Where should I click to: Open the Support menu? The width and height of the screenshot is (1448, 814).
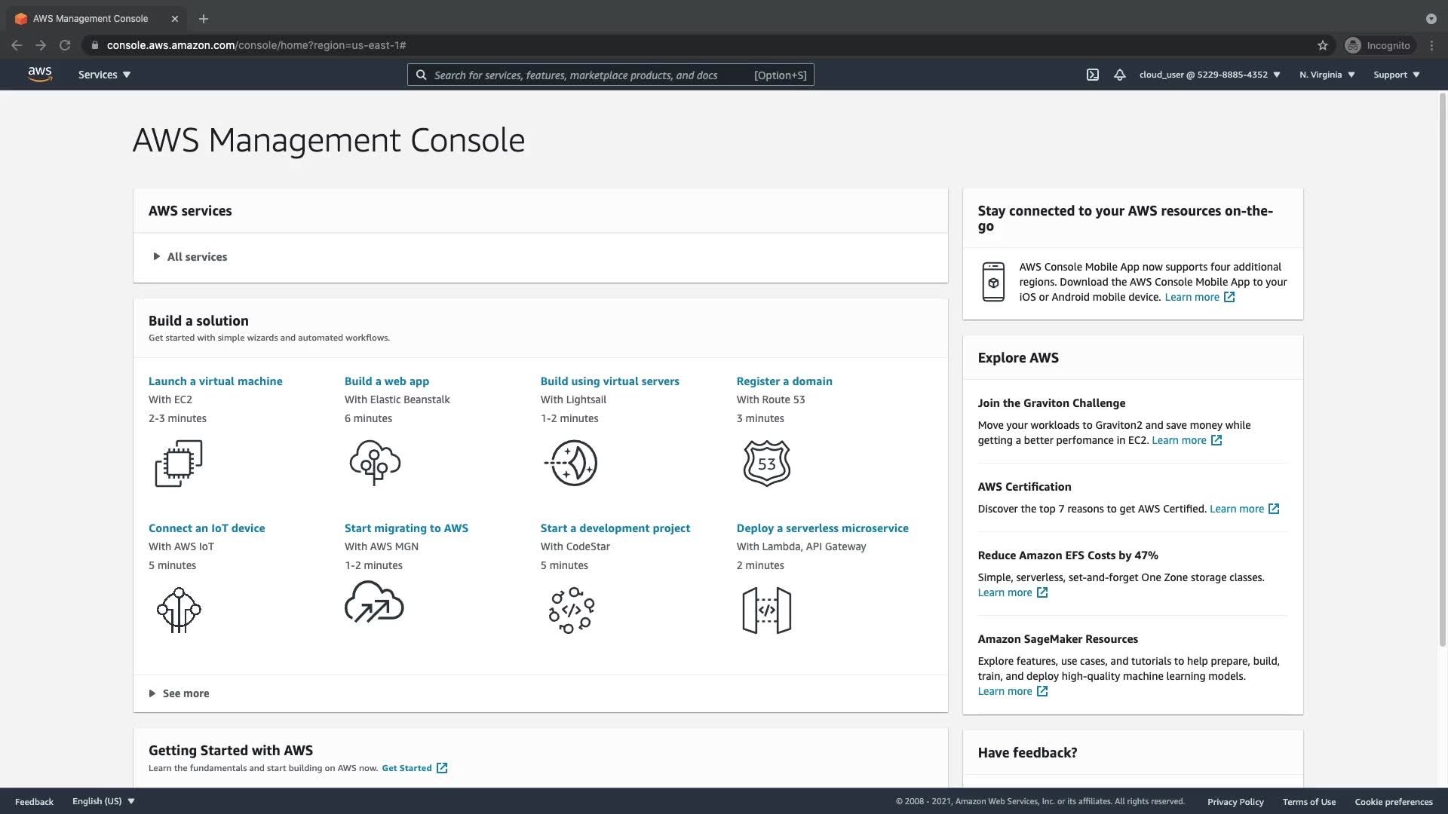point(1396,75)
